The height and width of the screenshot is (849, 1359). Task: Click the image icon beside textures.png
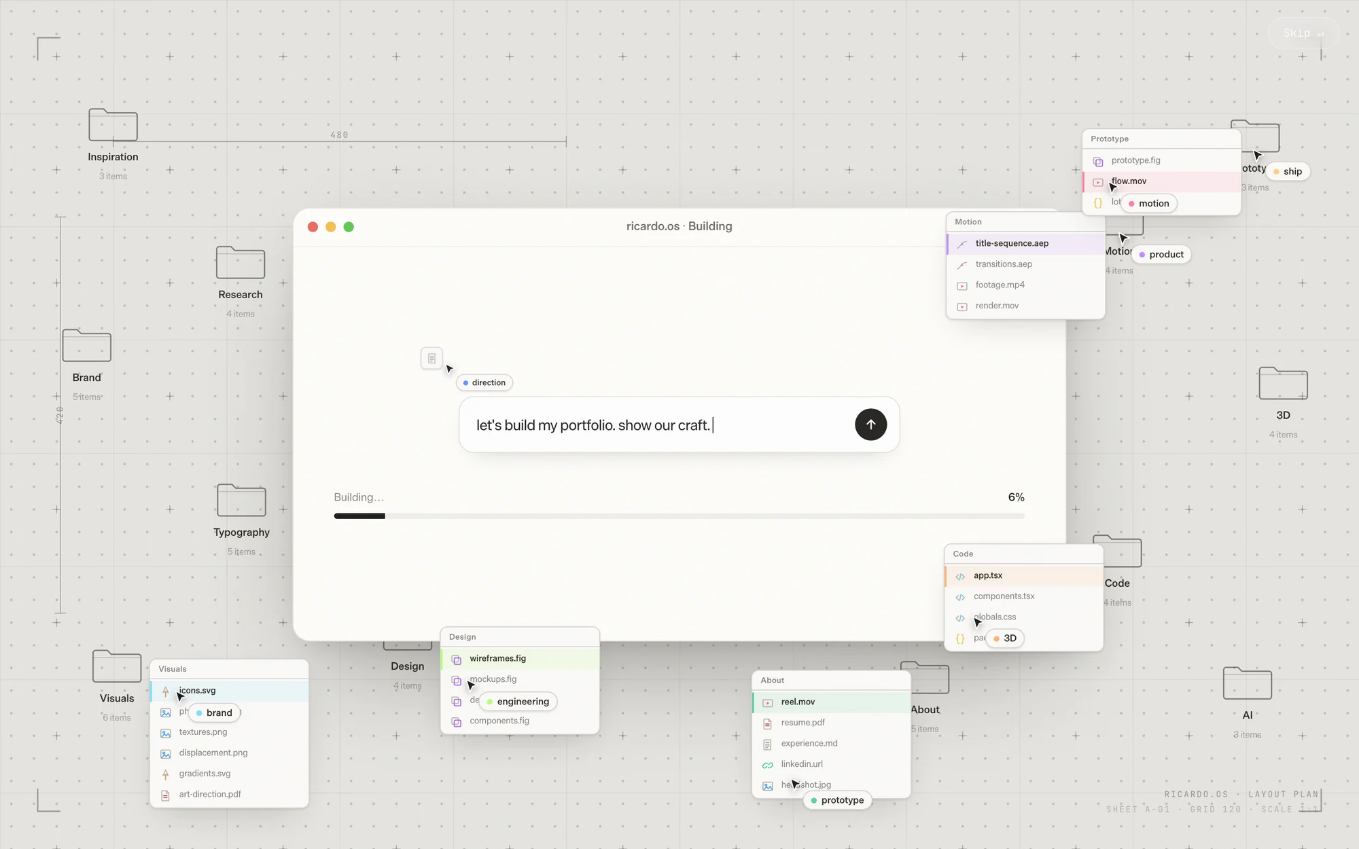tap(166, 733)
